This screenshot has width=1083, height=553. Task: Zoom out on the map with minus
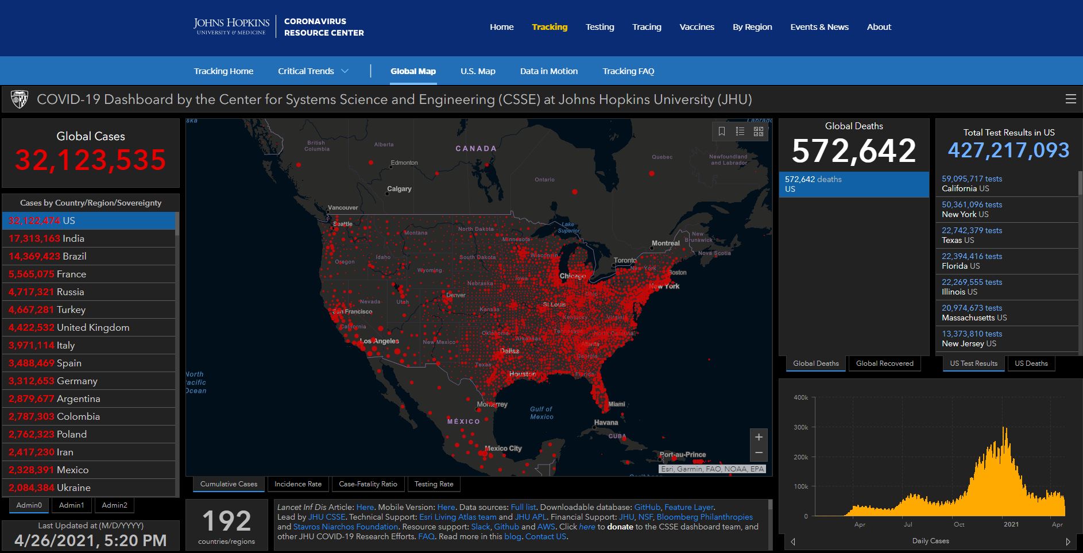[759, 453]
